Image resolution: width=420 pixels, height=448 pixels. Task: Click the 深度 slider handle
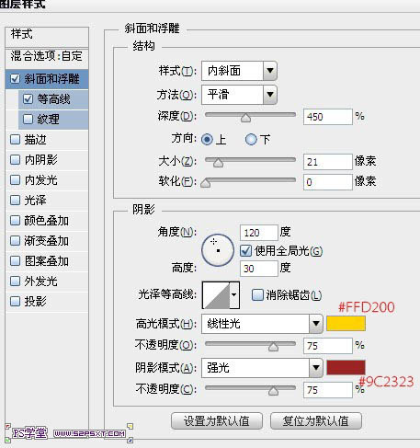245,118
